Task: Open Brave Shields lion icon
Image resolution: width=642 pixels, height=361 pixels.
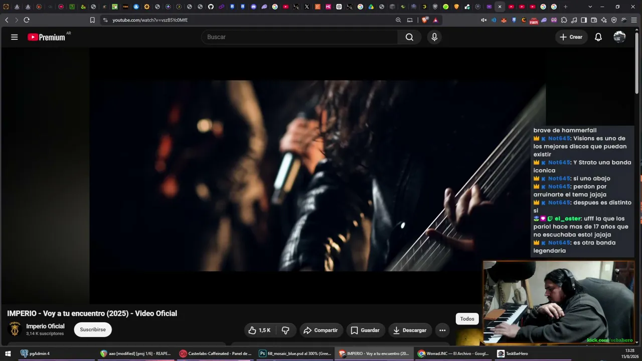Action: pyautogui.click(x=425, y=20)
